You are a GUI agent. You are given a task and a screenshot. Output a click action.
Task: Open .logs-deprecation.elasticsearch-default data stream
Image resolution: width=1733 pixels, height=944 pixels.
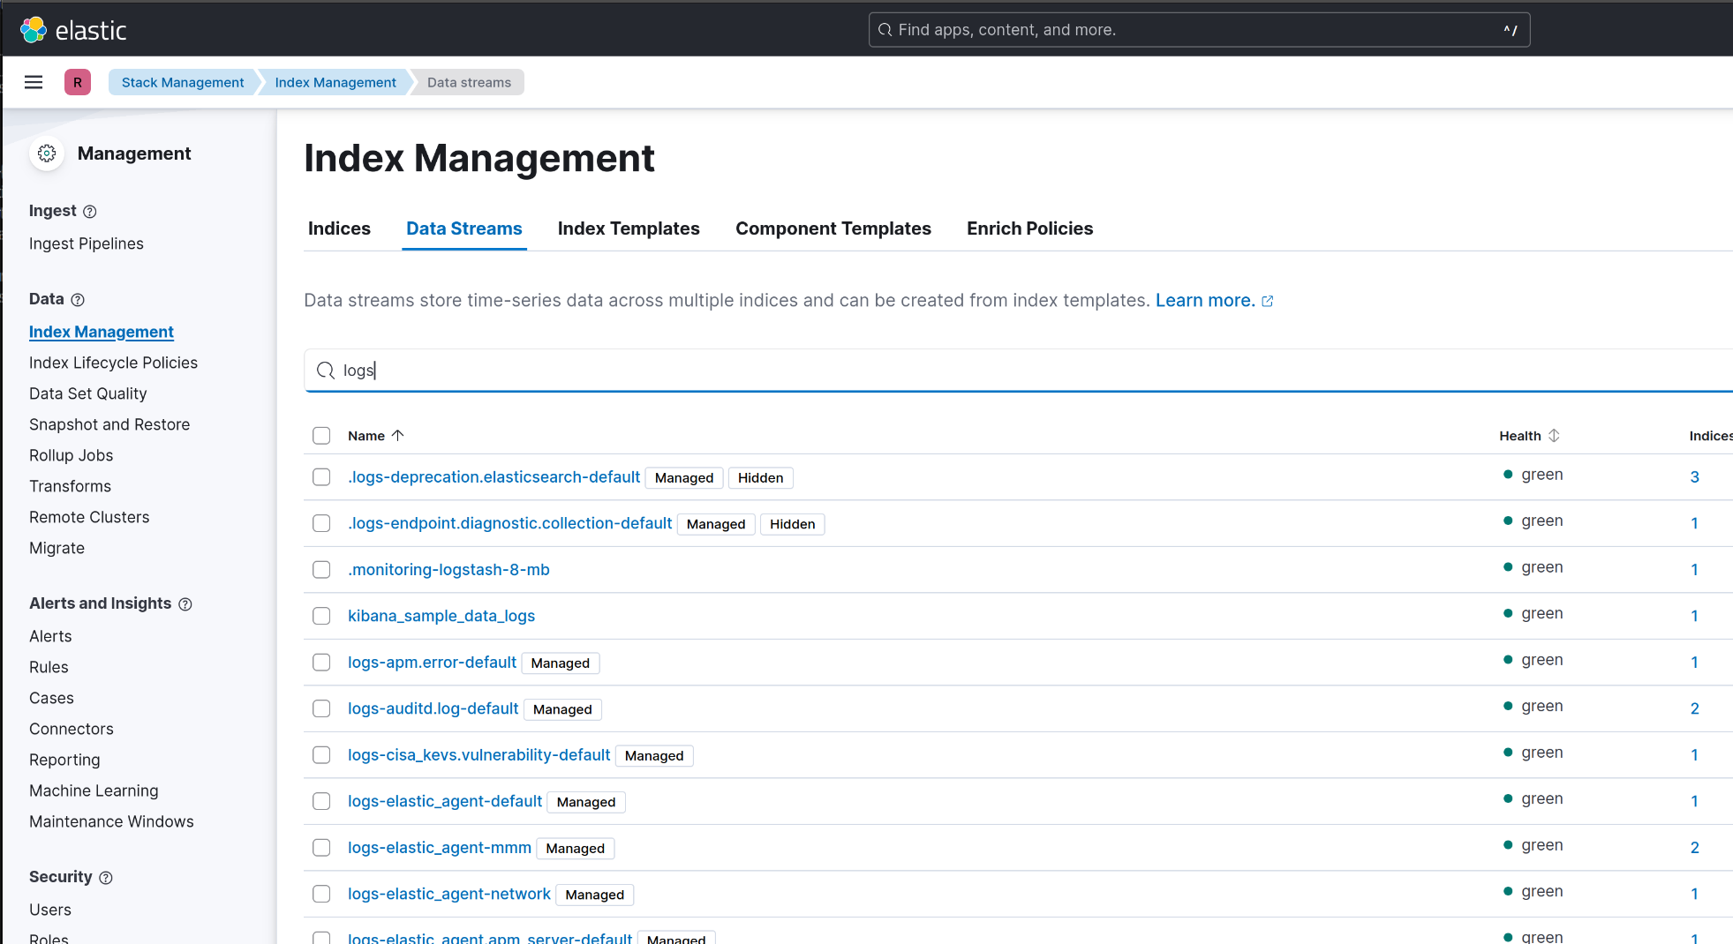tap(494, 477)
